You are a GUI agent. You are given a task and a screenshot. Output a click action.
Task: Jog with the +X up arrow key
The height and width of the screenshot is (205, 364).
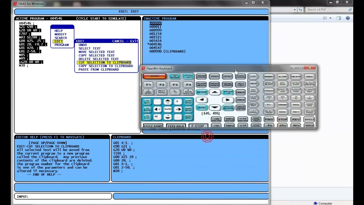coord(167,102)
